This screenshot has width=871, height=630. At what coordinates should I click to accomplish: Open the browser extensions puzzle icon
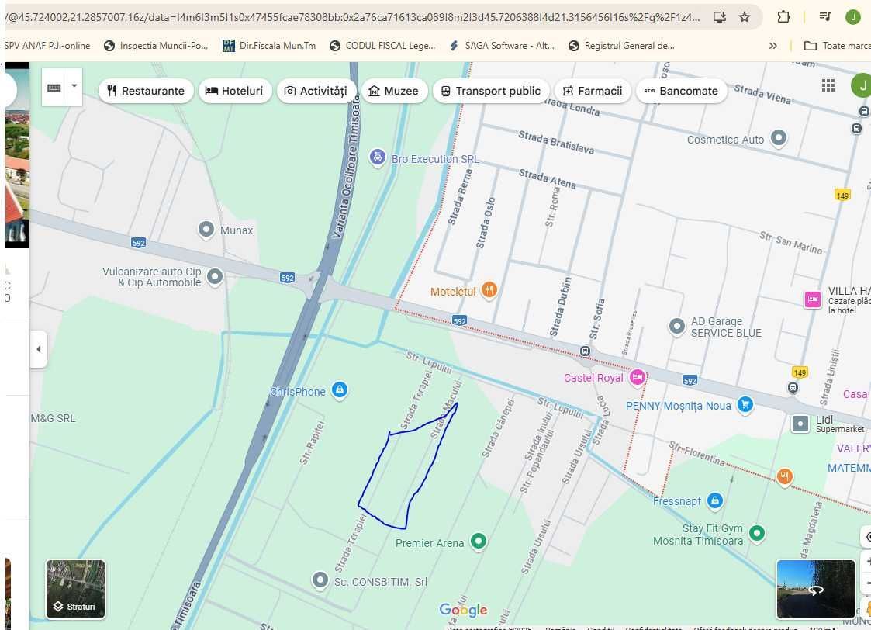pyautogui.click(x=783, y=16)
